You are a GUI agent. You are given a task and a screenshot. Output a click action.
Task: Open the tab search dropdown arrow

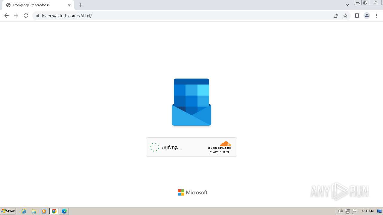point(347,5)
